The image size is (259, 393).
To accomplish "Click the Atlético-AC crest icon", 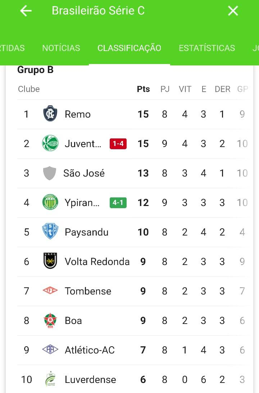I will [50, 350].
